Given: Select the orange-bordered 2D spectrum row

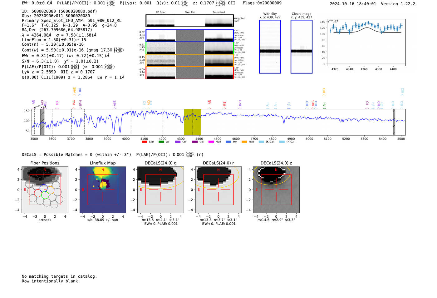Looking at the screenshot, I should tap(190, 60).
